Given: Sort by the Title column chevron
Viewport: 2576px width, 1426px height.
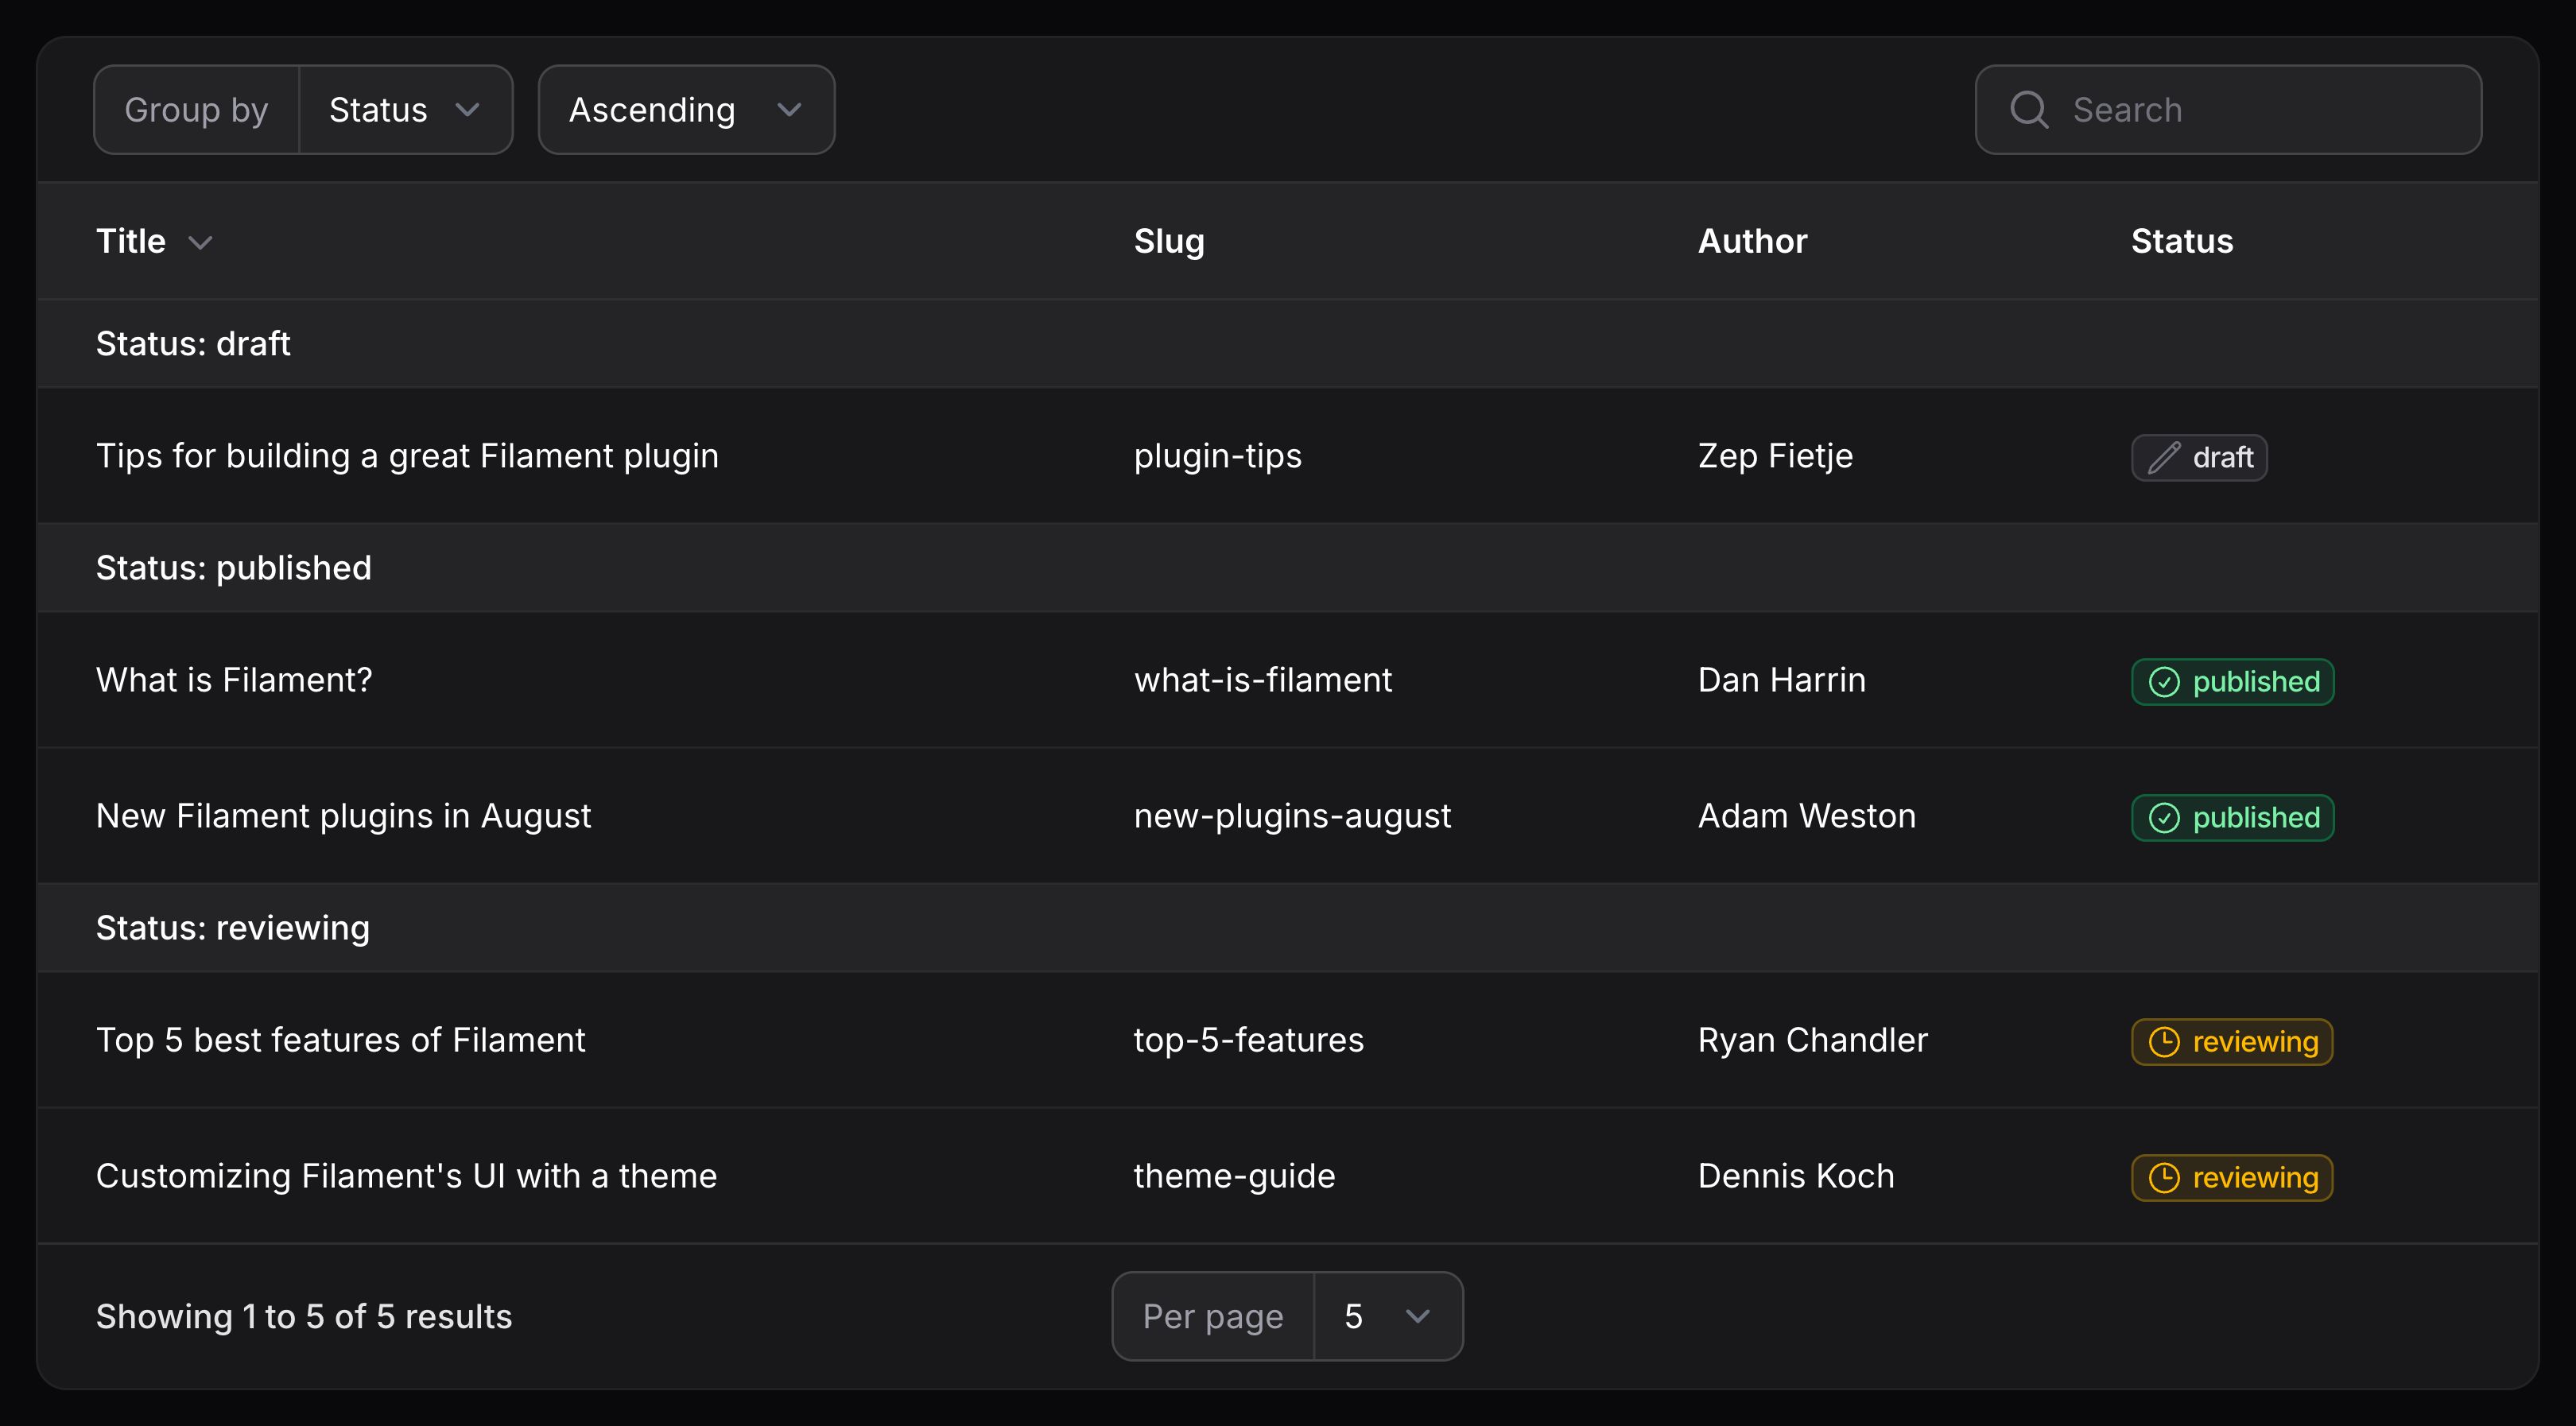Looking at the screenshot, I should (x=201, y=243).
